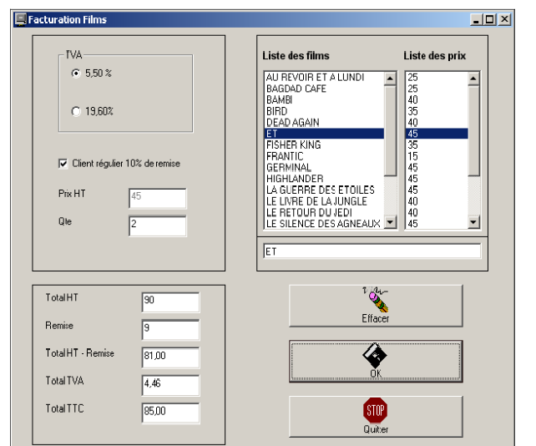Select LE RETOUR DU JEDI film
The width and height of the screenshot is (536, 446).
coord(324,212)
